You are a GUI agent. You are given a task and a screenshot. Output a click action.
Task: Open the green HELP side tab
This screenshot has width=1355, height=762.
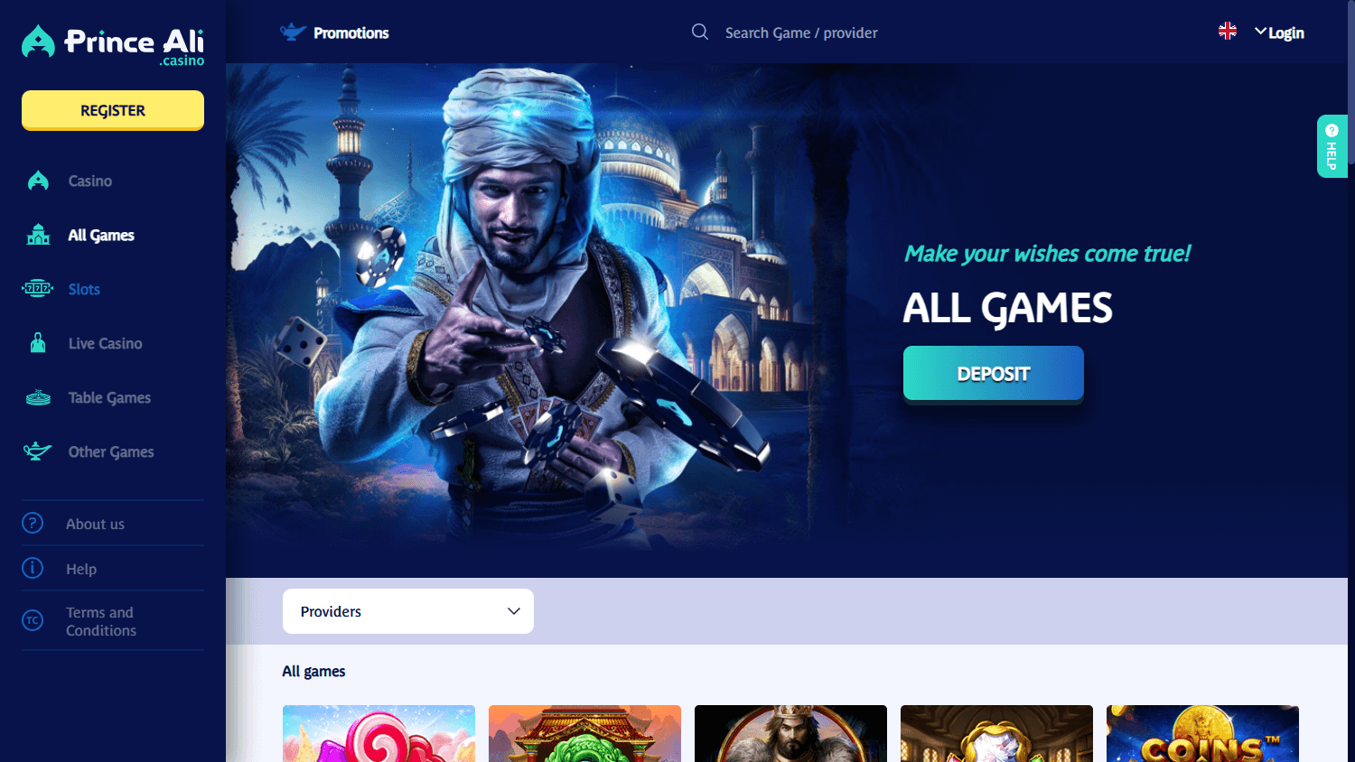pyautogui.click(x=1332, y=146)
